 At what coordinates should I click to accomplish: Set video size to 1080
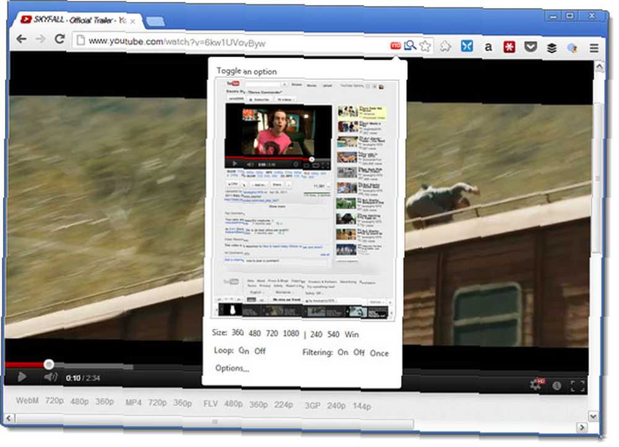[291, 333]
